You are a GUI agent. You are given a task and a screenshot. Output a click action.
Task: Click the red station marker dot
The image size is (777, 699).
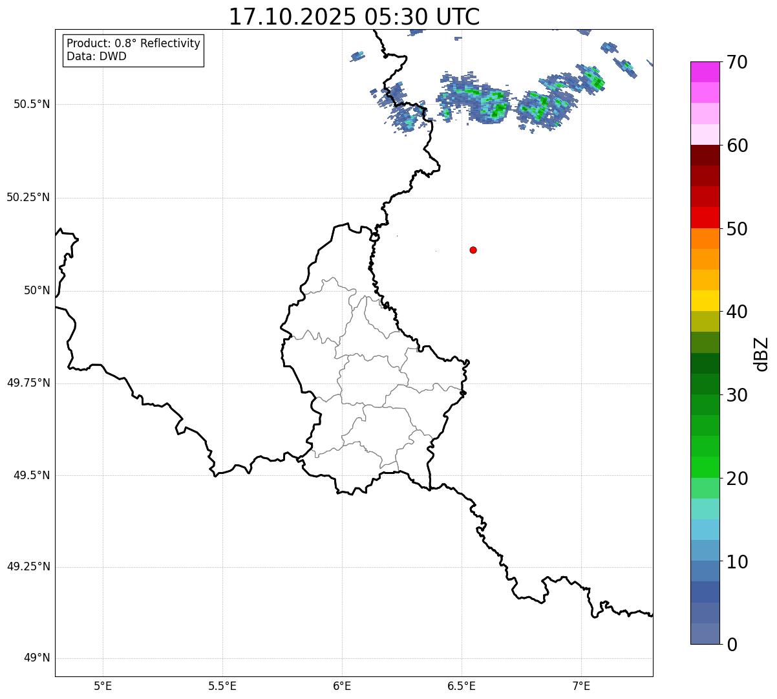[x=473, y=250]
